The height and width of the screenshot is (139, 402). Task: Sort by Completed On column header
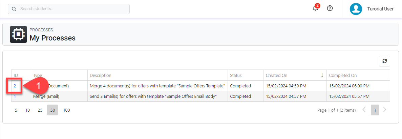(x=343, y=75)
